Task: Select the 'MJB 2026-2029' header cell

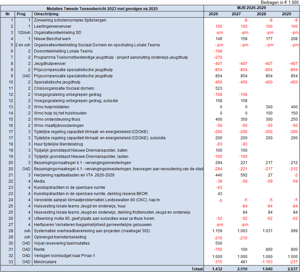Action: 251,8
